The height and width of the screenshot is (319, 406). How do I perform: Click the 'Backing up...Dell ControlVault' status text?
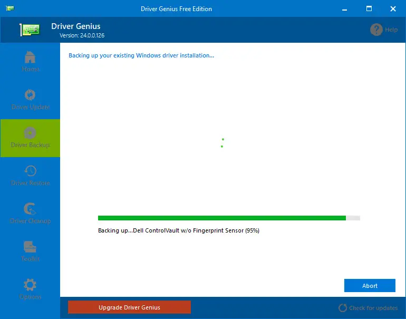pos(179,230)
